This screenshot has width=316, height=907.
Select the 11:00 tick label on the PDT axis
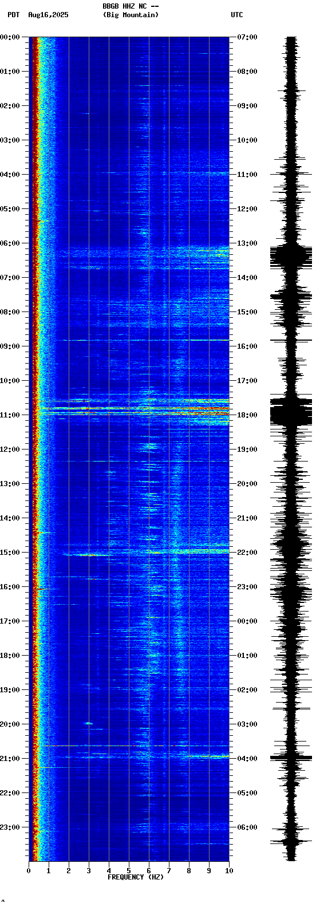[x=10, y=415]
